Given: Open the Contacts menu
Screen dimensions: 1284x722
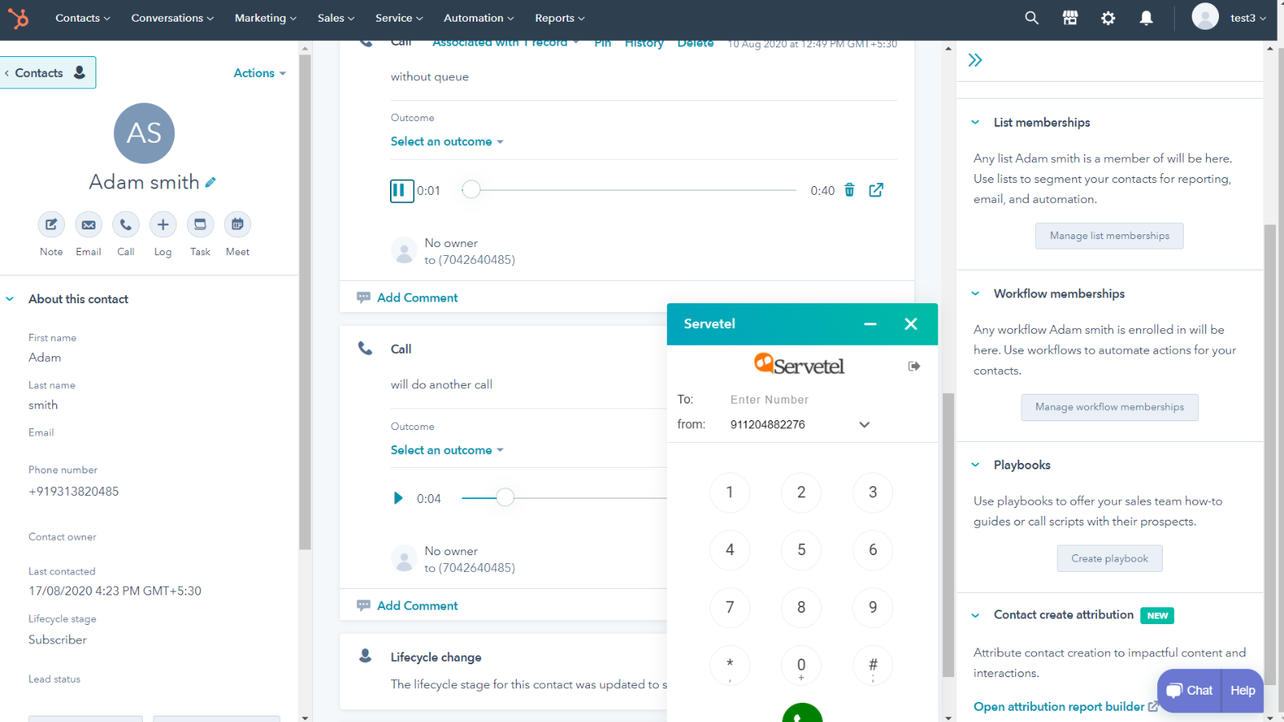Looking at the screenshot, I should point(83,18).
